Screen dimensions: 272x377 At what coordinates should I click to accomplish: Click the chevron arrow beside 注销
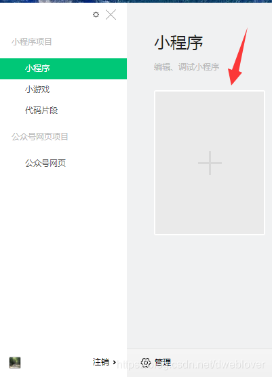115,362
